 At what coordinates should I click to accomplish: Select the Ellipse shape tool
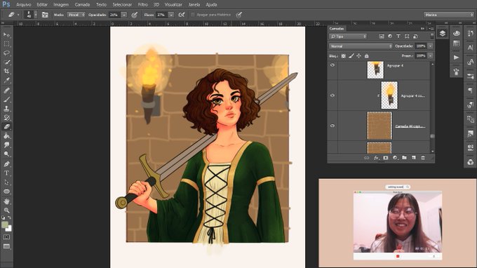pyautogui.click(x=6, y=192)
